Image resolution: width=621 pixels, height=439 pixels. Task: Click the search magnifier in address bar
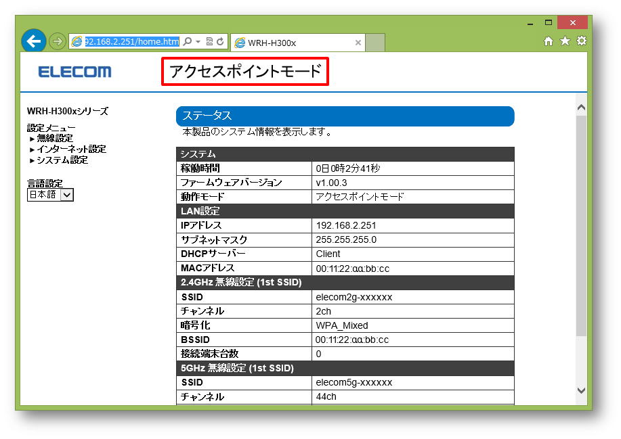(x=188, y=41)
